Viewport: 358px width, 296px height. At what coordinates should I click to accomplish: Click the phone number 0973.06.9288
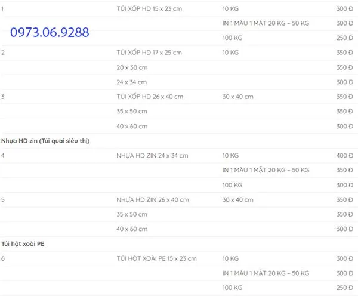pyautogui.click(x=50, y=32)
